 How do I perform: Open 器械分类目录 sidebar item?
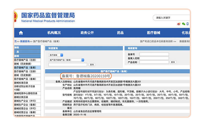[x=27, y=97]
